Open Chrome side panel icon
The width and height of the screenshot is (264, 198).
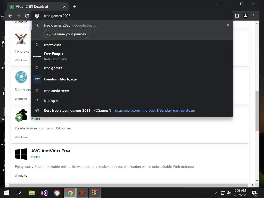click(x=237, y=16)
